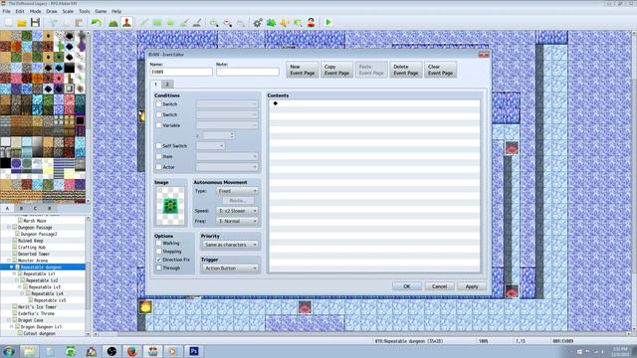Viewport: 637px width, 358px height.
Task: Select the Ellipse drawing tool
Action: (x=170, y=23)
